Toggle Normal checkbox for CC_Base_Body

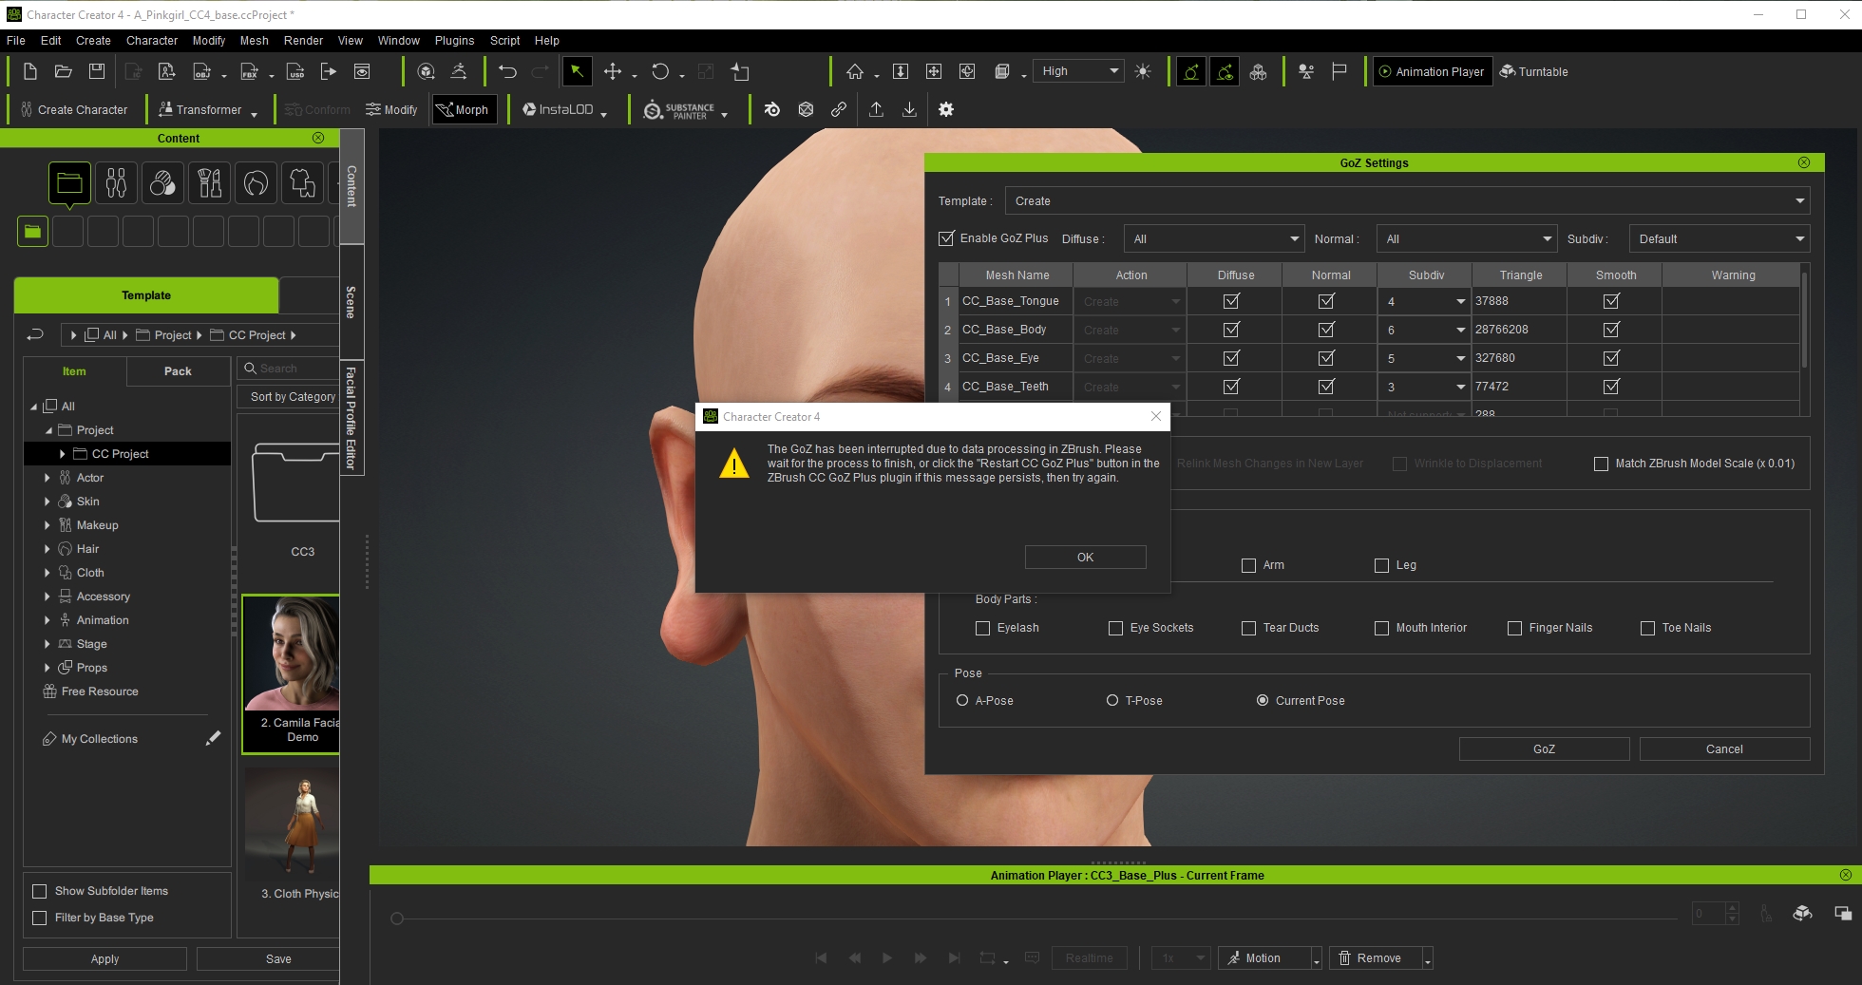[1326, 330]
